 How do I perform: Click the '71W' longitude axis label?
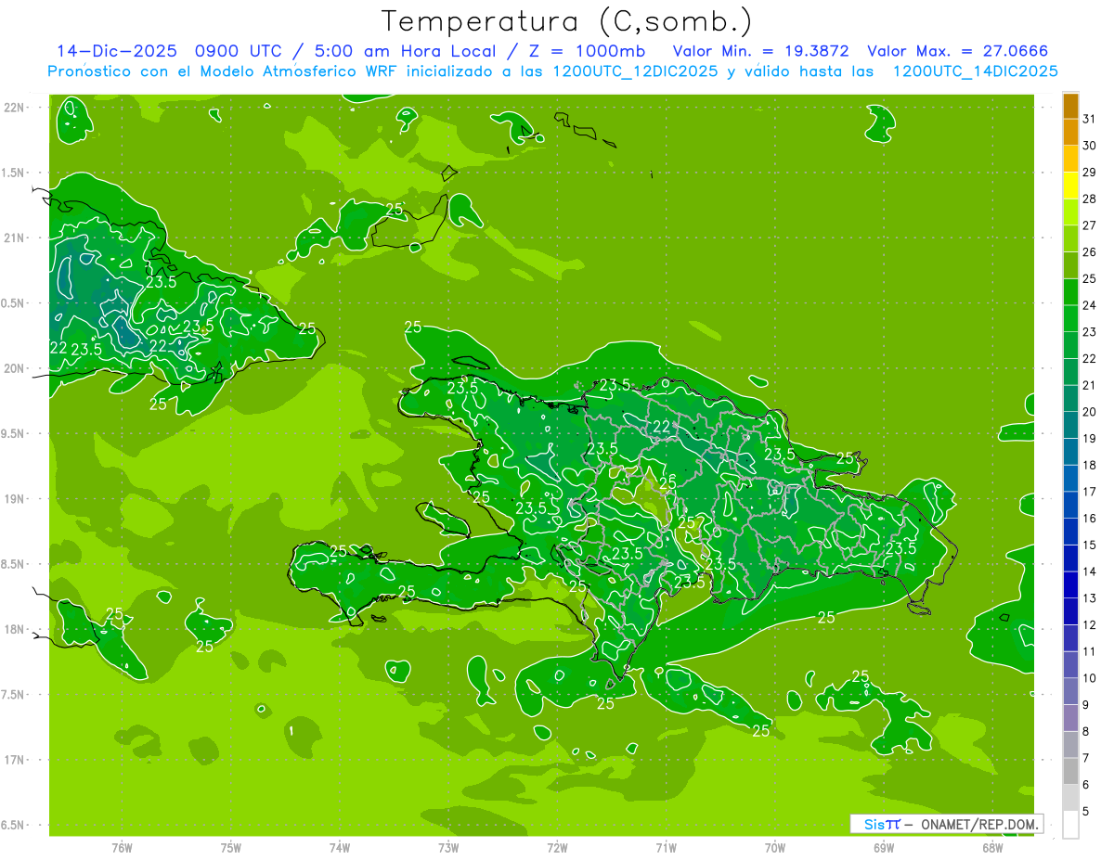pyautogui.click(x=666, y=847)
